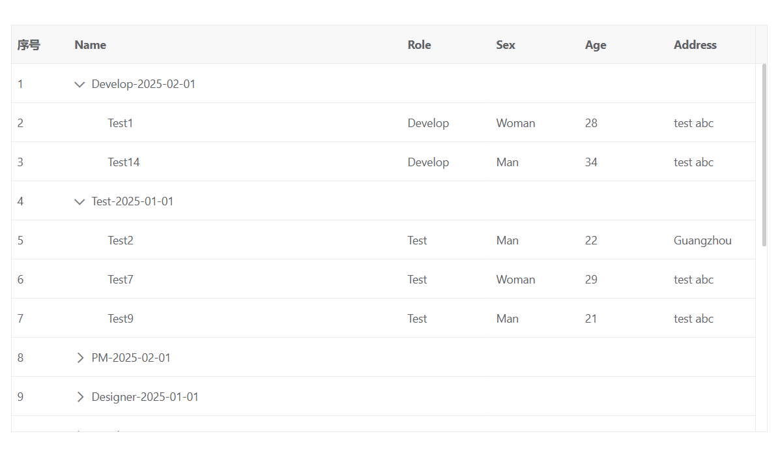Select the Test7 row name

[121, 280]
